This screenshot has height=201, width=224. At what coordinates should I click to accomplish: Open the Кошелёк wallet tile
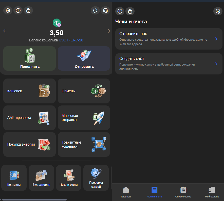click(29, 91)
